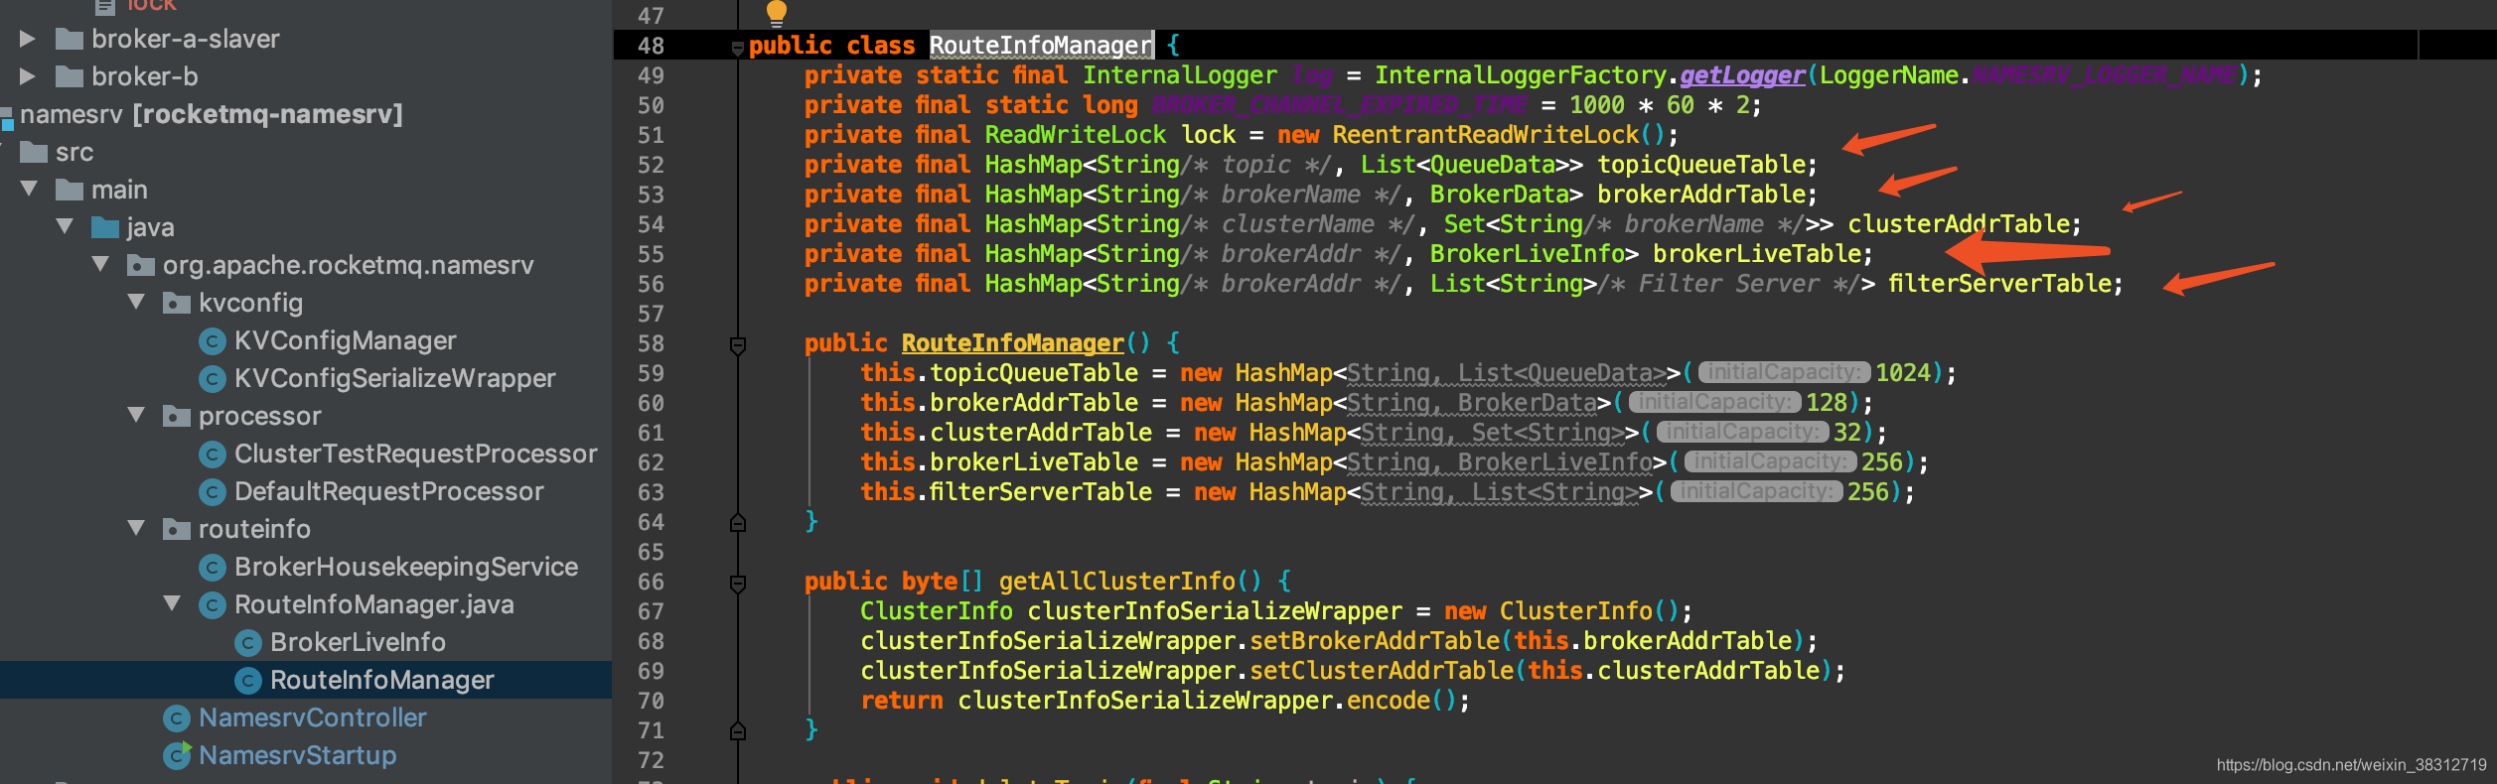2497x784 pixels.
Task: Select NamesrvStartup in project tree
Action: (x=297, y=756)
